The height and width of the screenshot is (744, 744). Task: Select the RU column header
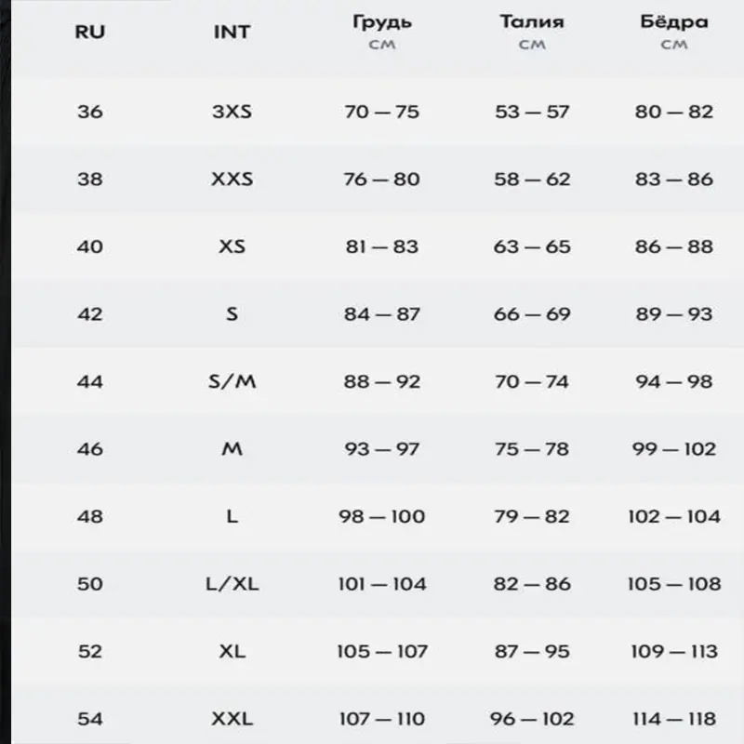[89, 33]
